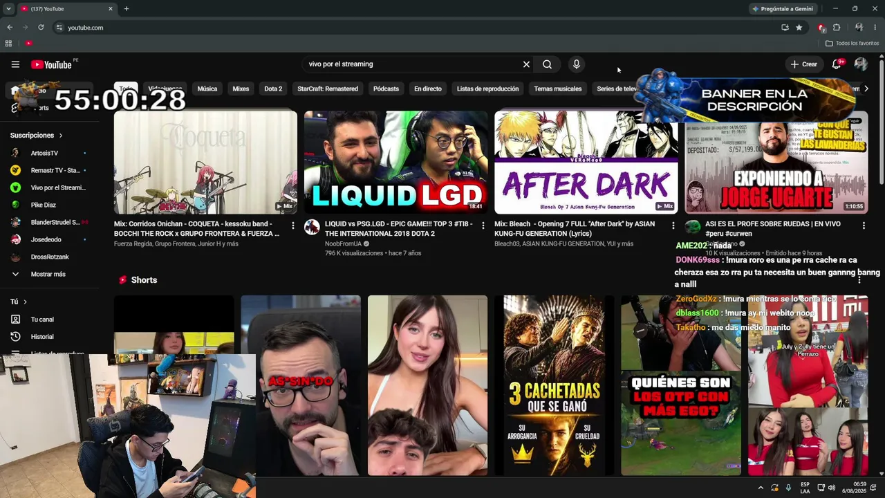Open the system tray volume icon
885x498 pixels.
[x=831, y=488]
